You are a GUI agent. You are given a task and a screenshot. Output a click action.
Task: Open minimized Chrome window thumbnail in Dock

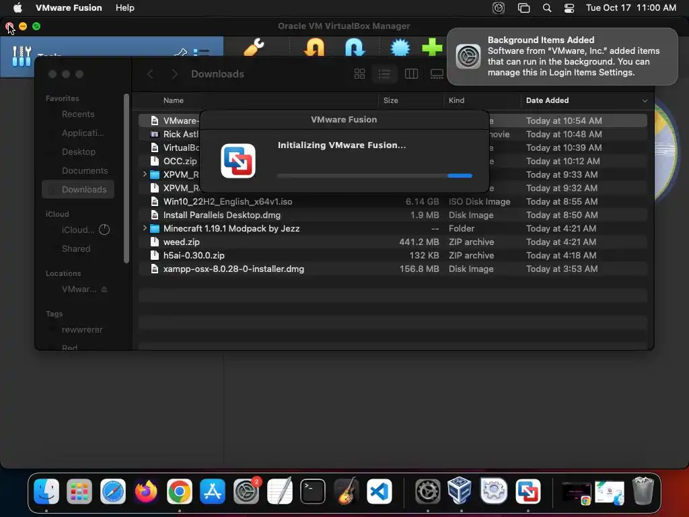(576, 492)
